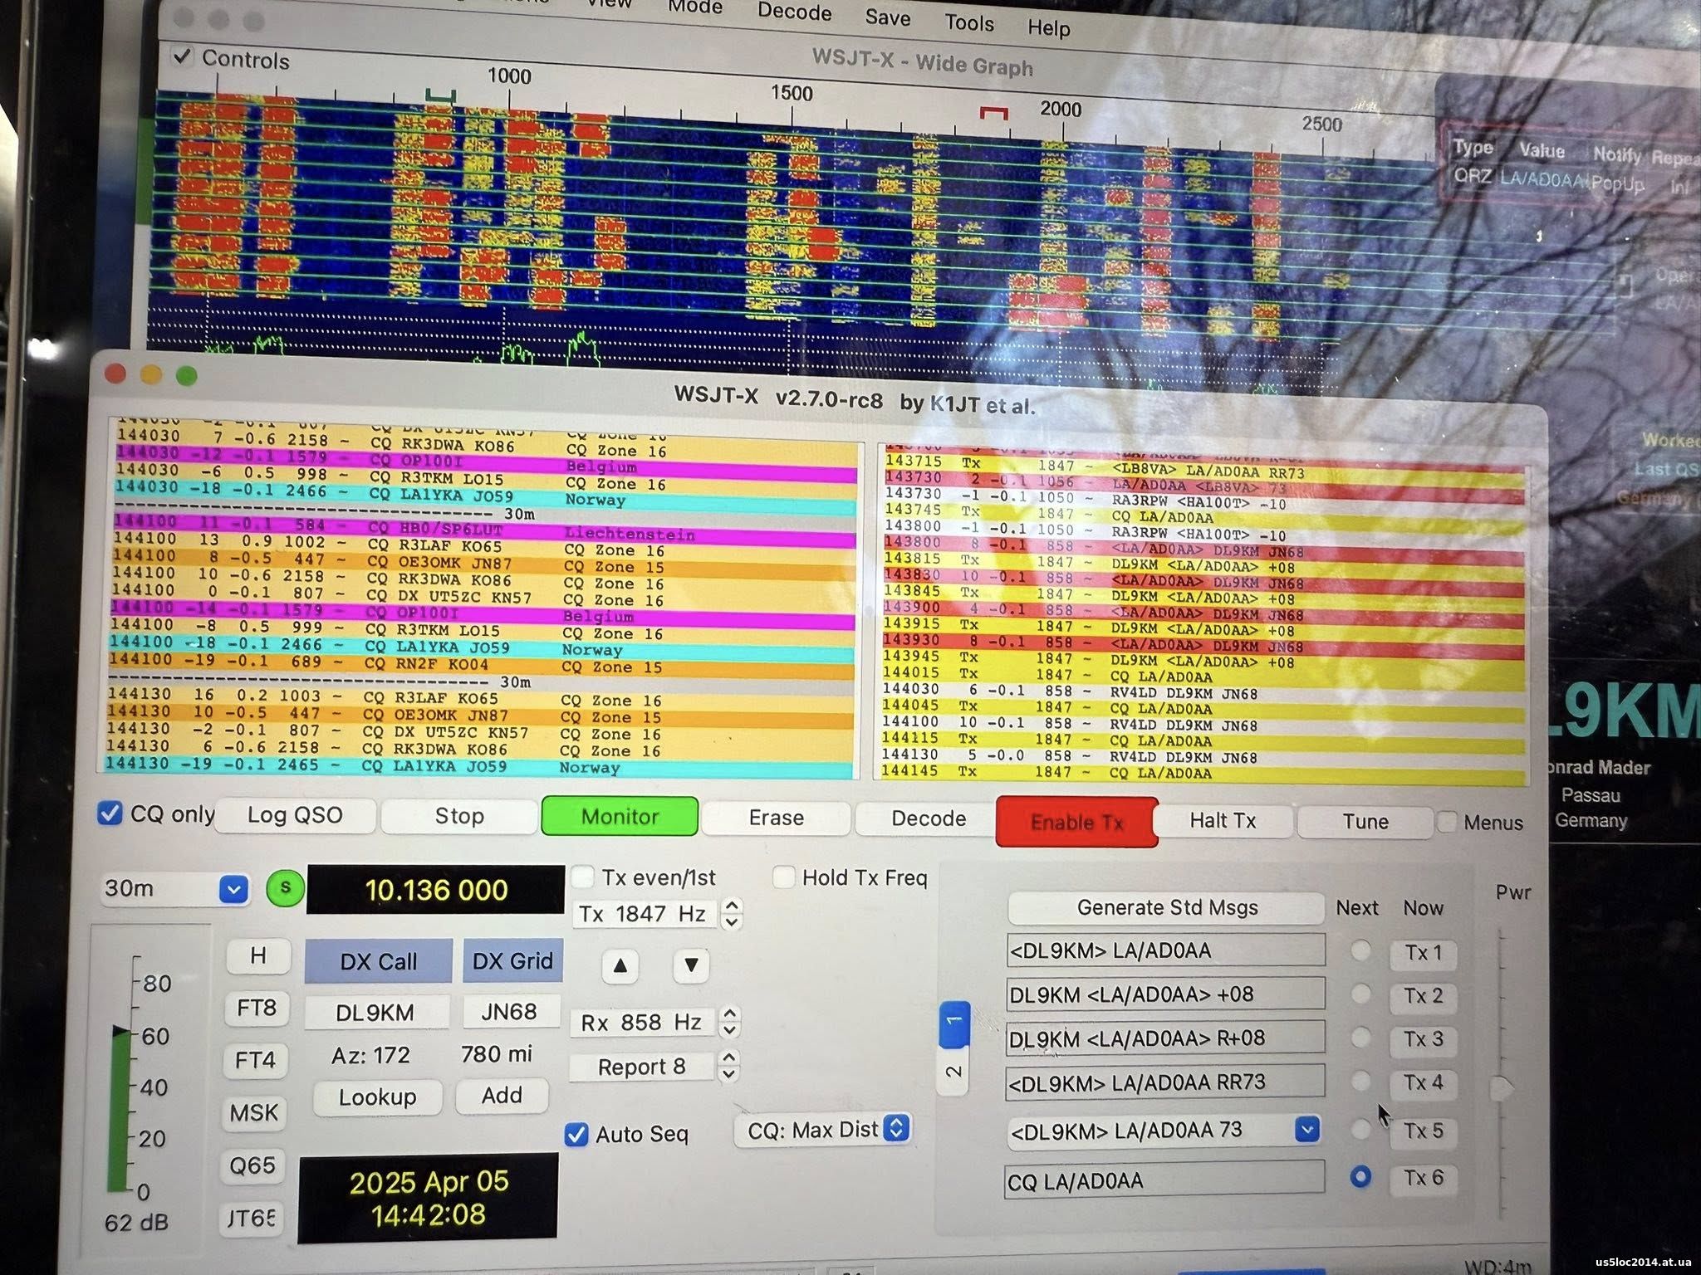Select the JT65 mode button
Image resolution: width=1701 pixels, height=1275 pixels.
pos(252,1218)
